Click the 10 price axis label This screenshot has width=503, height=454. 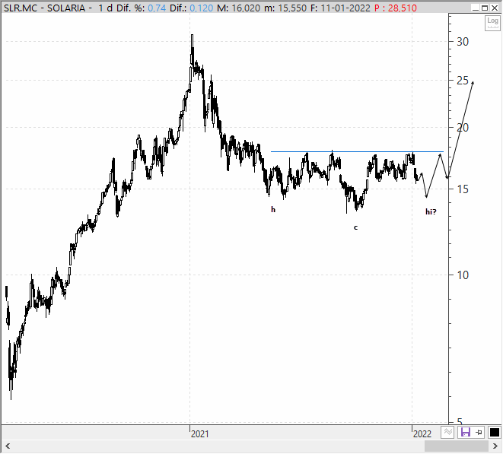pyautogui.click(x=462, y=275)
